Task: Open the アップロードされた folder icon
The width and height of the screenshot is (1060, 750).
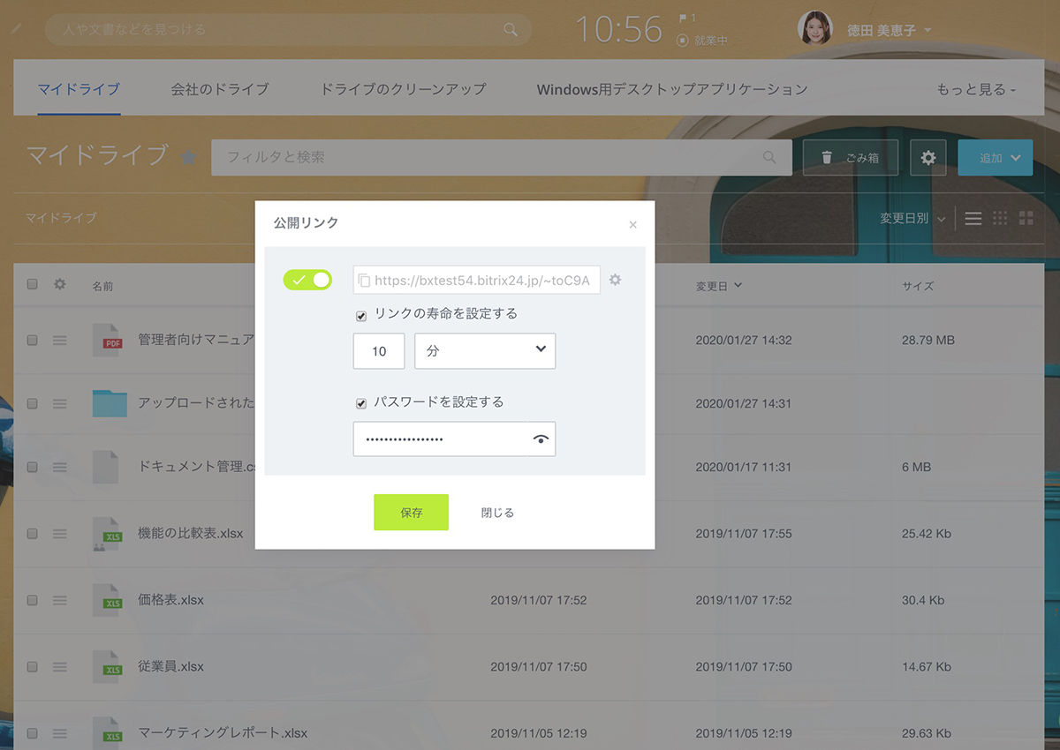Action: click(110, 403)
